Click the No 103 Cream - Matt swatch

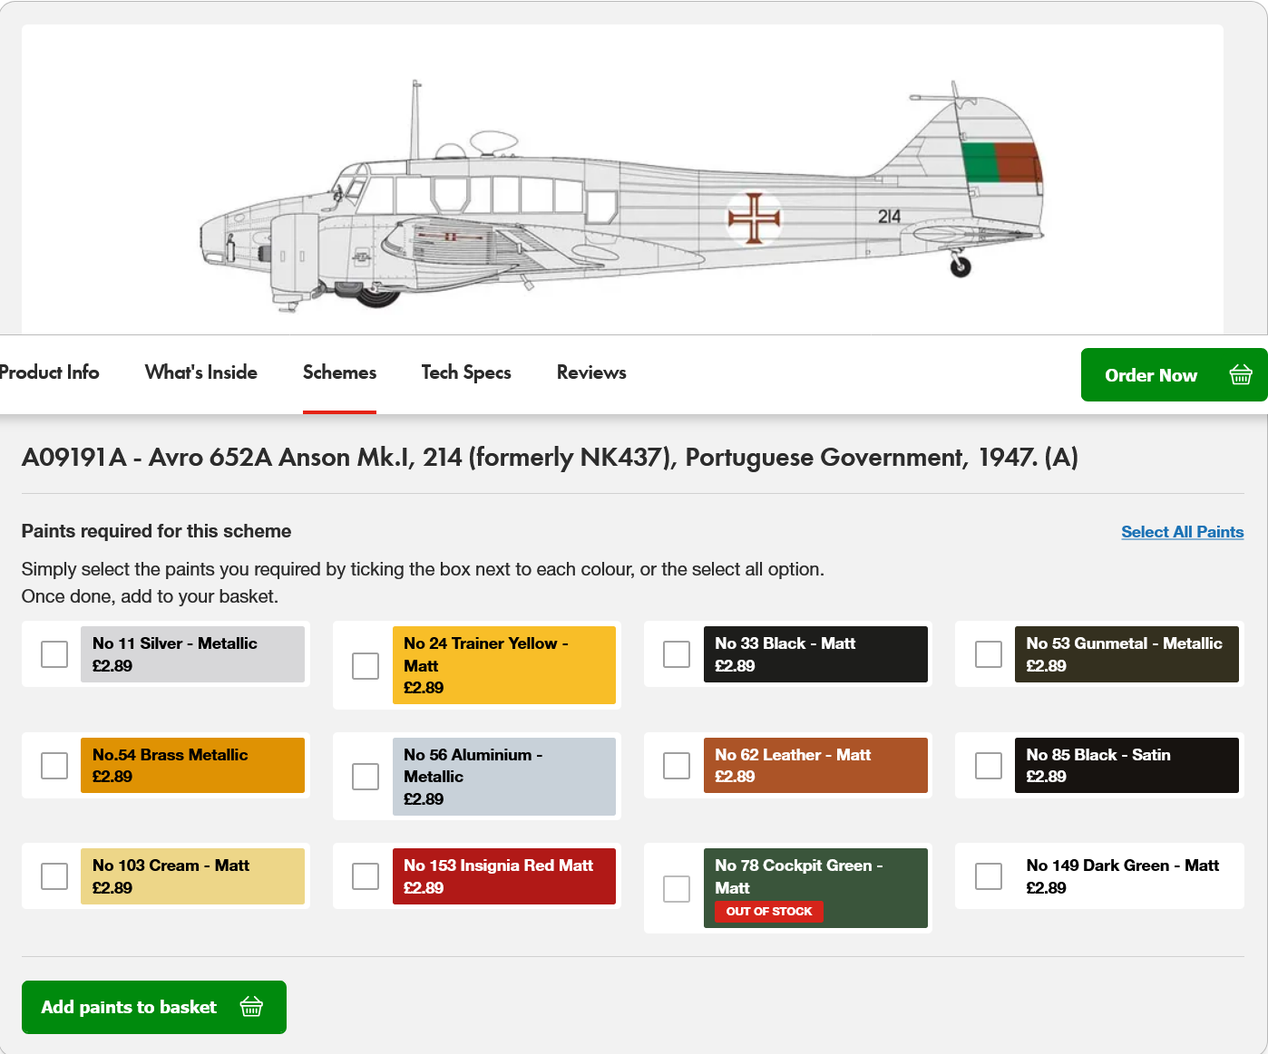[192, 876]
